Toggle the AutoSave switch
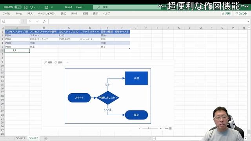251x141 pixels. click(x=18, y=7)
